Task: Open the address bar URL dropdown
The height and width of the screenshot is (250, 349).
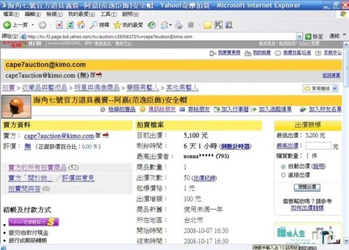Action: [x=300, y=36]
